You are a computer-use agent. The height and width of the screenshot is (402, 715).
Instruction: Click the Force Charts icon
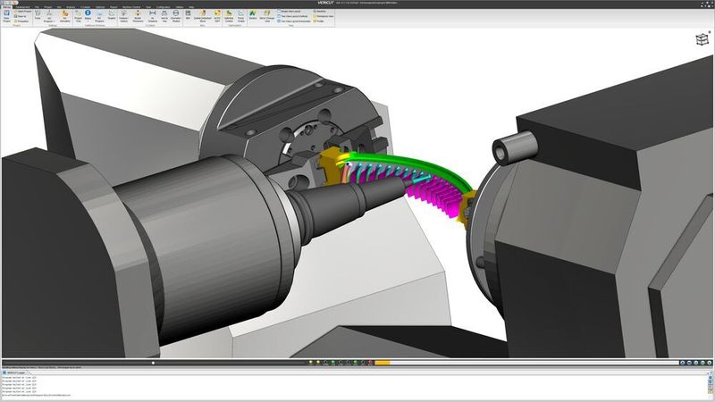coord(240,16)
